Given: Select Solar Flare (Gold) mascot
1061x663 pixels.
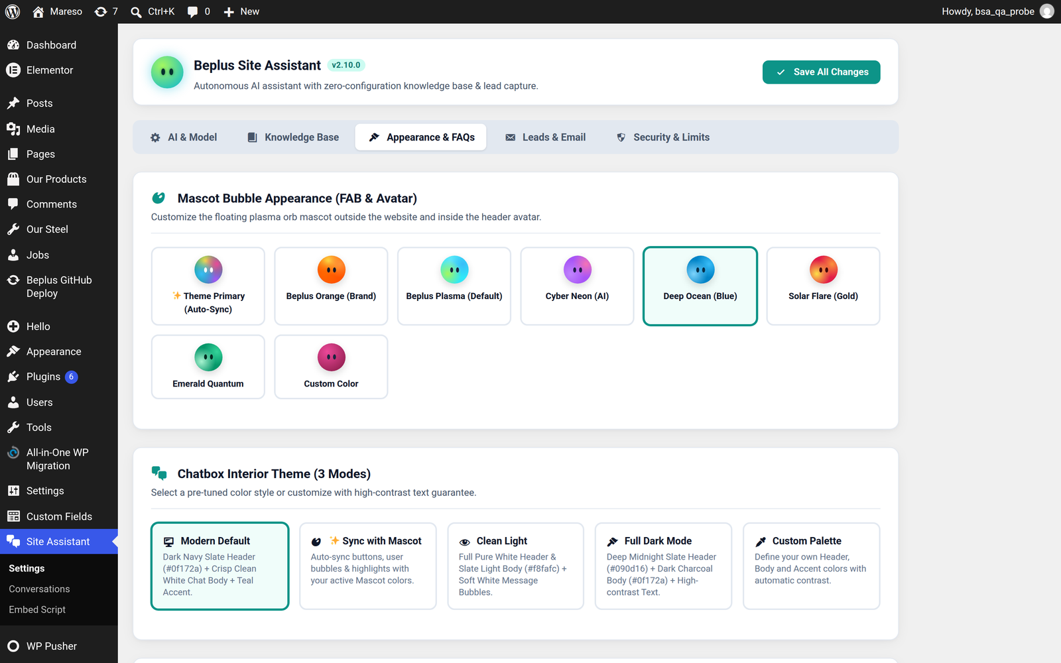Looking at the screenshot, I should pos(824,286).
